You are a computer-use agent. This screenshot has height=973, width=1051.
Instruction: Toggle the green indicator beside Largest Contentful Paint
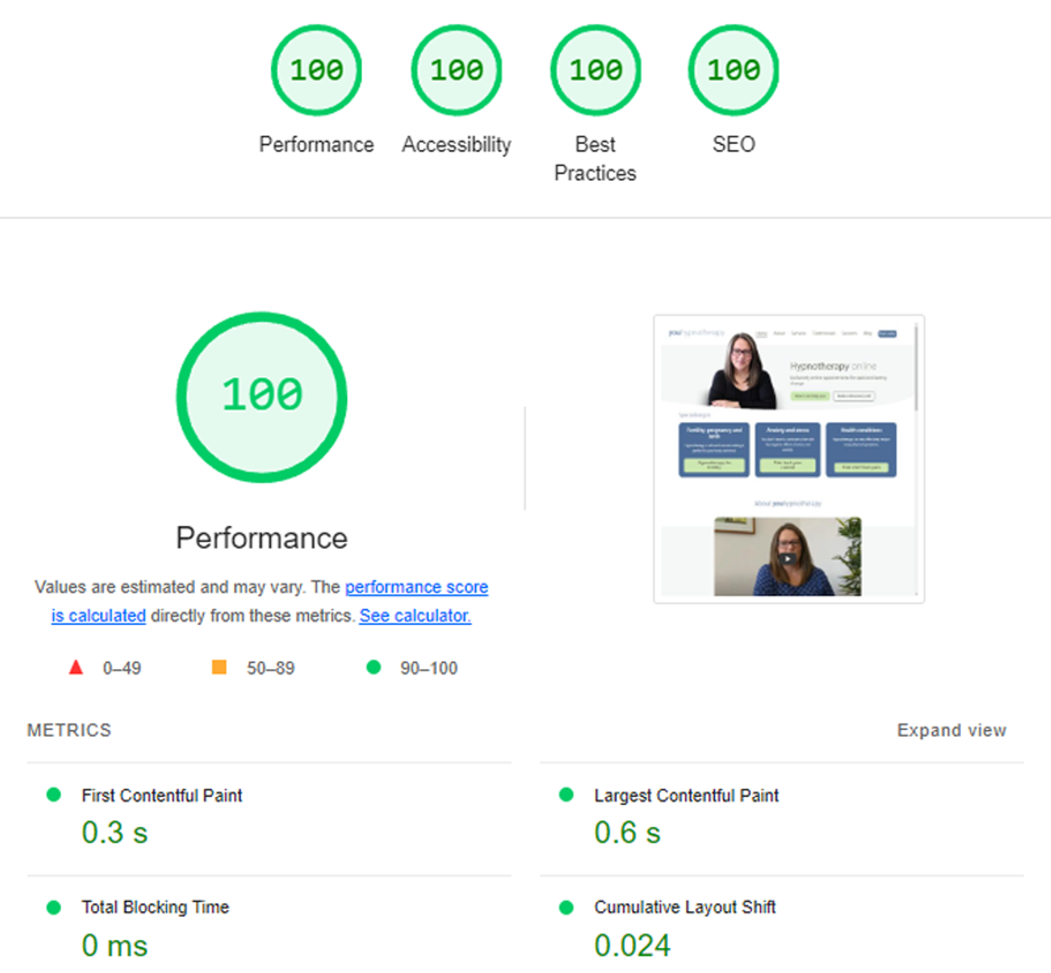(566, 794)
